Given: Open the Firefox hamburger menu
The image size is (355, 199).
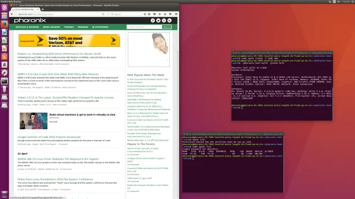Looking at the screenshot, I should point(176,14).
